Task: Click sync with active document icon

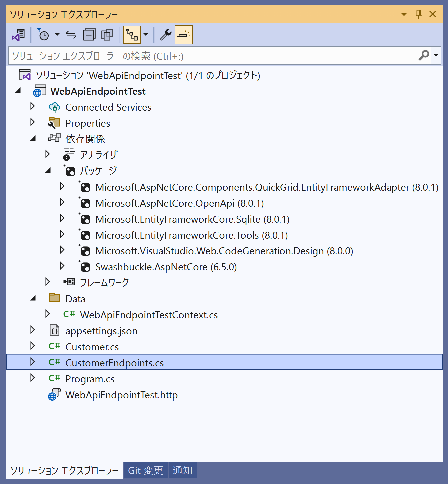Action: coord(71,35)
